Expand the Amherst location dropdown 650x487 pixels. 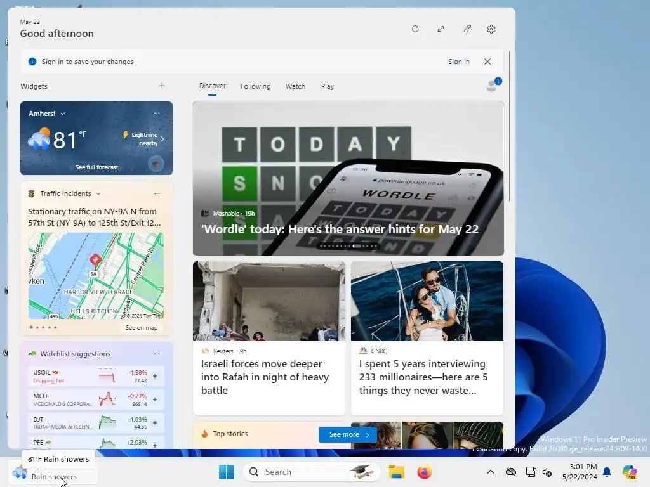(63, 114)
